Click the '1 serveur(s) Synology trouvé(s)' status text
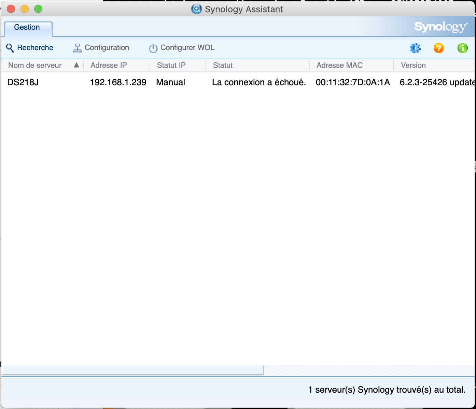This screenshot has width=476, height=409. [387, 390]
